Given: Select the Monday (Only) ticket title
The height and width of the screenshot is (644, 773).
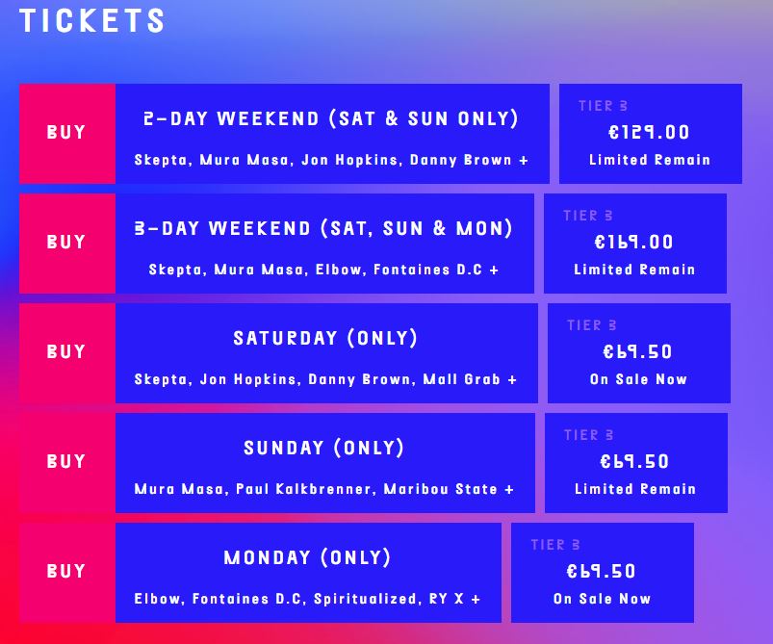Looking at the screenshot, I should [x=307, y=557].
